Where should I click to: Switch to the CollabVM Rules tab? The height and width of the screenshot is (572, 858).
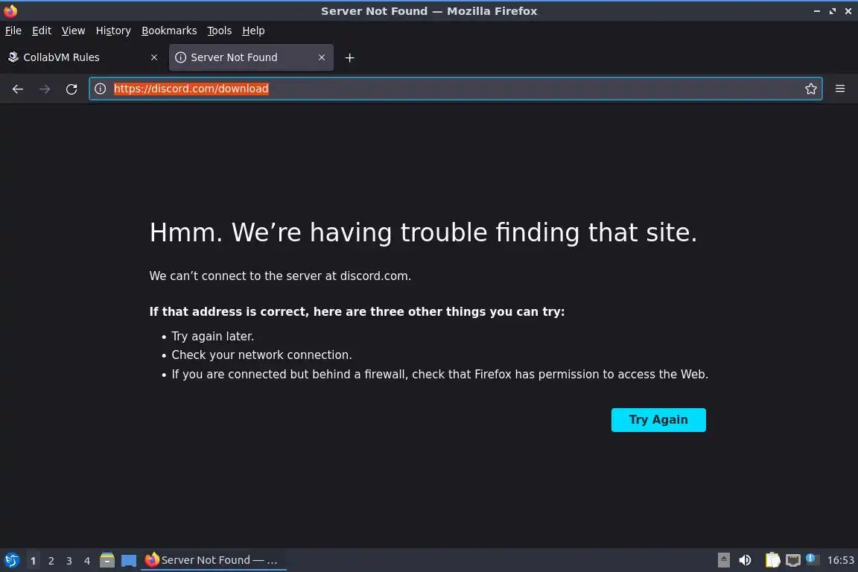[x=82, y=57]
